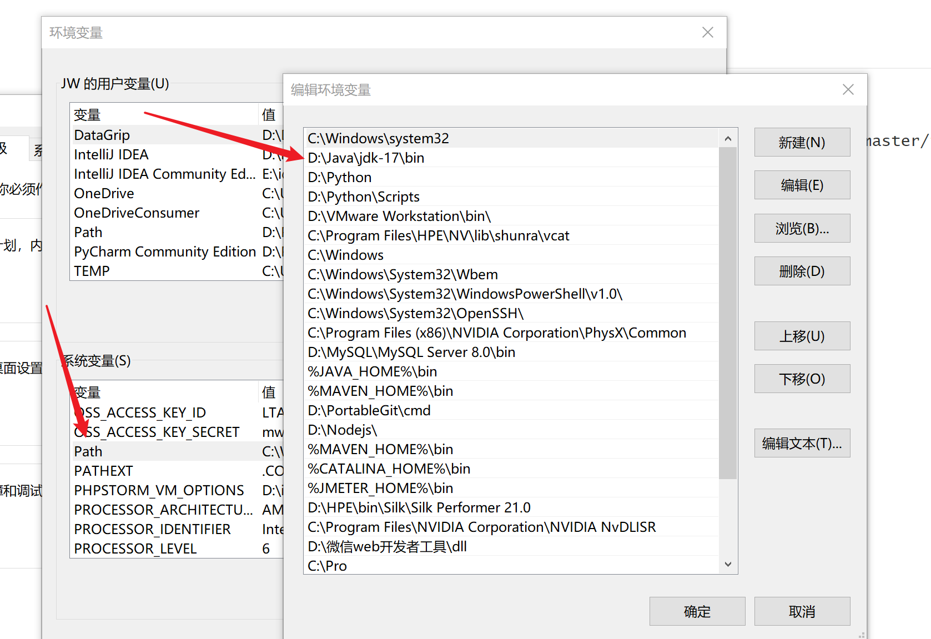Select C:\Windows\System32\Wbem entry
Image resolution: width=931 pixels, height=639 pixels.
coord(511,274)
